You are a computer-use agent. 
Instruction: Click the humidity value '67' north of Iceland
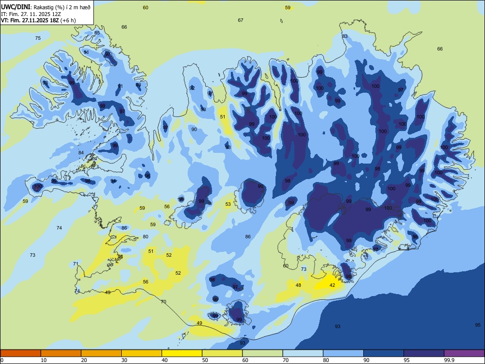click(241, 20)
